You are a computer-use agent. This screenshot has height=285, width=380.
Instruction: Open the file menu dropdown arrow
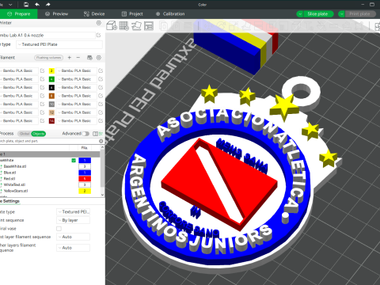pyautogui.click(x=10, y=5)
